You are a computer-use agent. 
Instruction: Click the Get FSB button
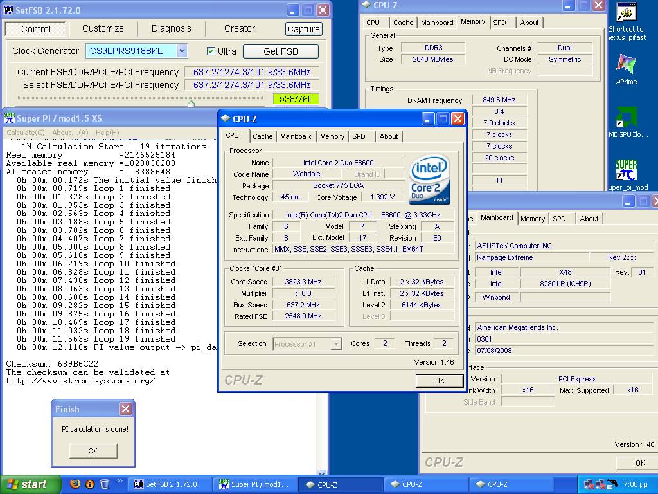[280, 51]
